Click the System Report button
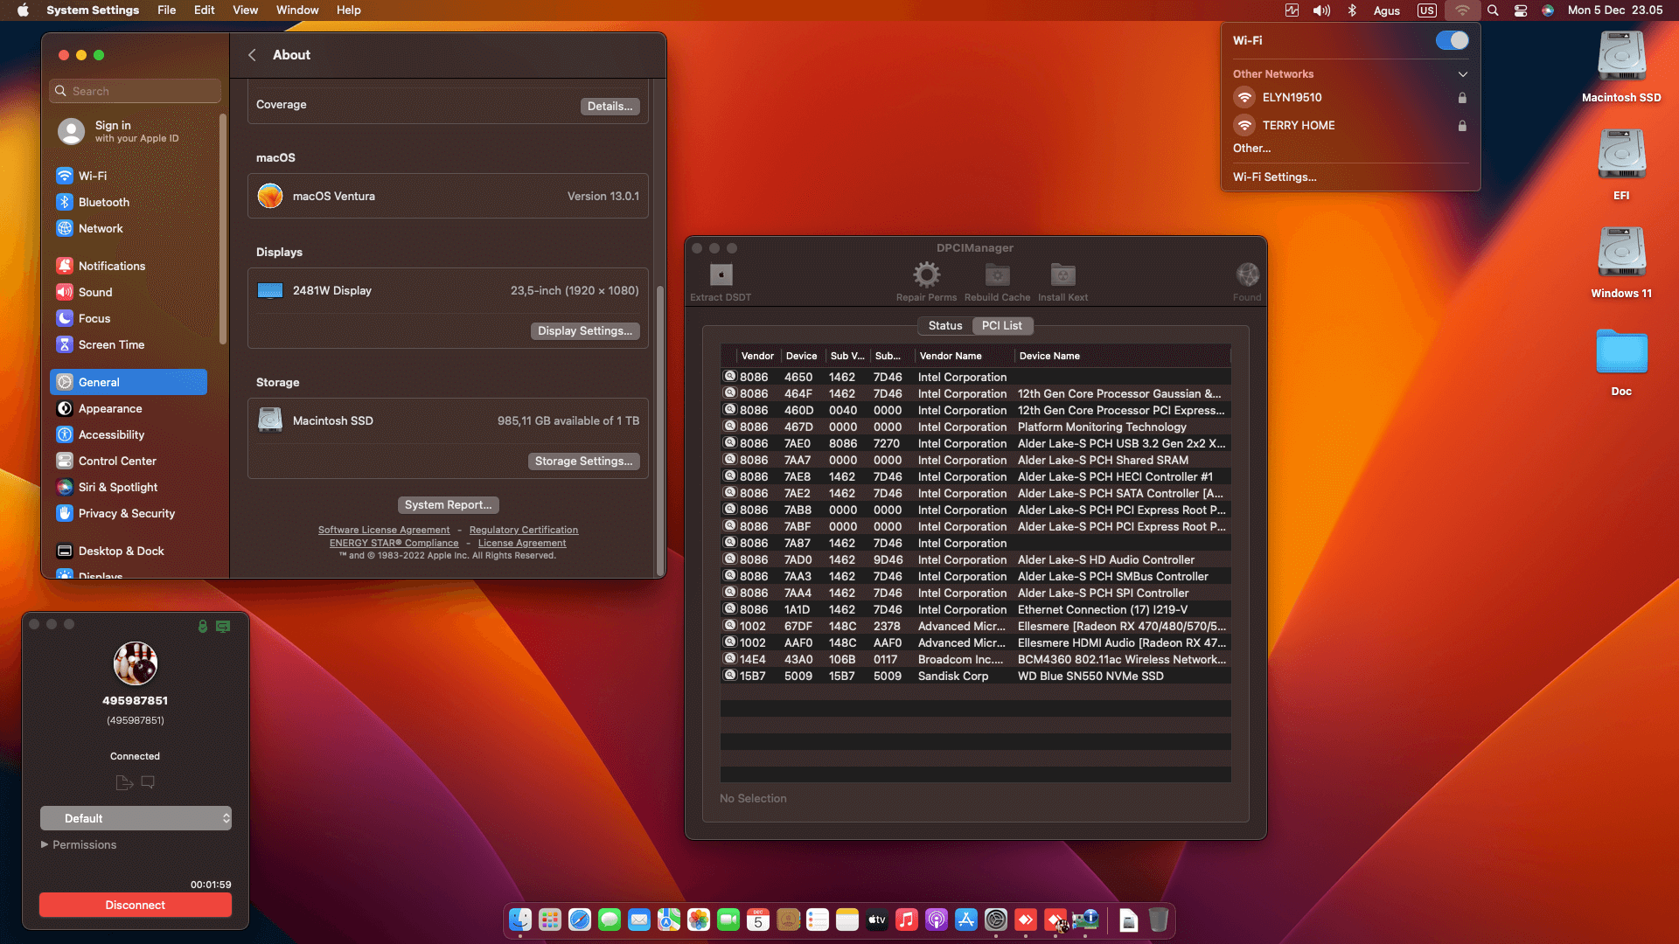The height and width of the screenshot is (944, 1679). (448, 504)
